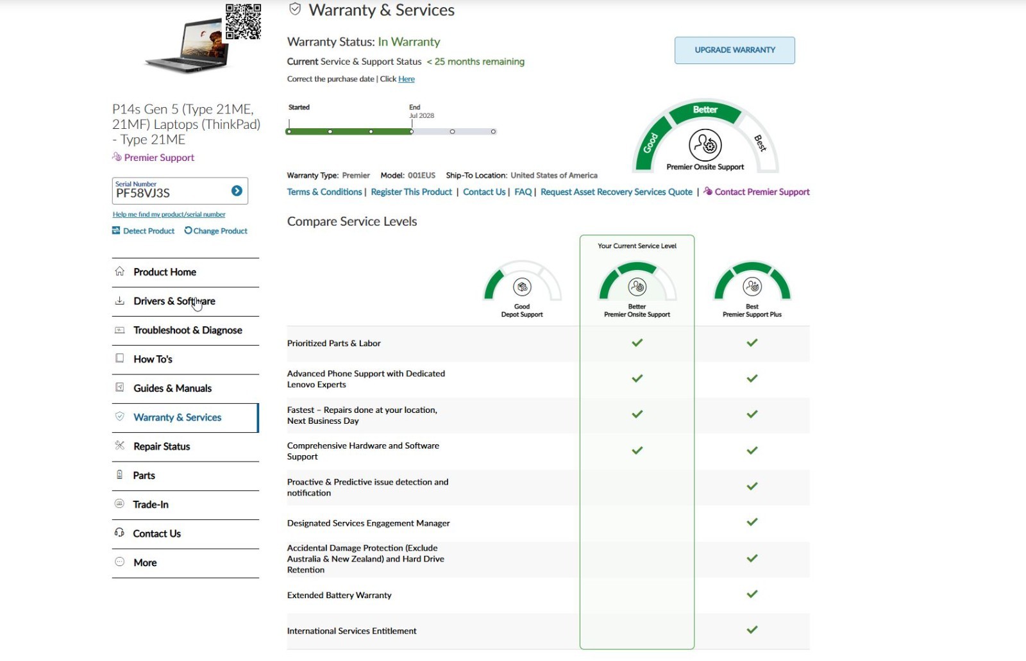The image size is (1026, 661).
Task: Select the Best Premier Support Plus icon
Action: [x=752, y=287]
